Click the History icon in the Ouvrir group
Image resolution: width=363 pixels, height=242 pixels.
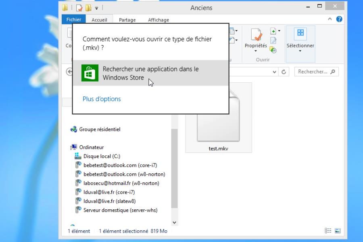pyautogui.click(x=273, y=50)
